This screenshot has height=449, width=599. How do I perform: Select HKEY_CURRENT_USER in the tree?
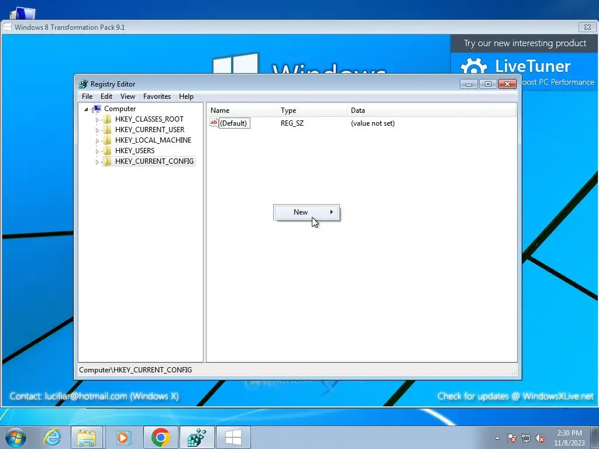click(x=150, y=129)
